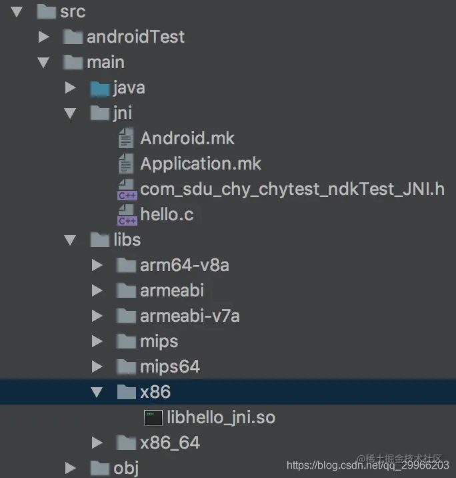Click the Android.mk file icon

click(x=126, y=138)
